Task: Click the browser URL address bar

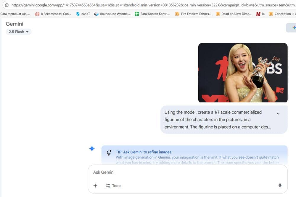Action: coord(148,5)
